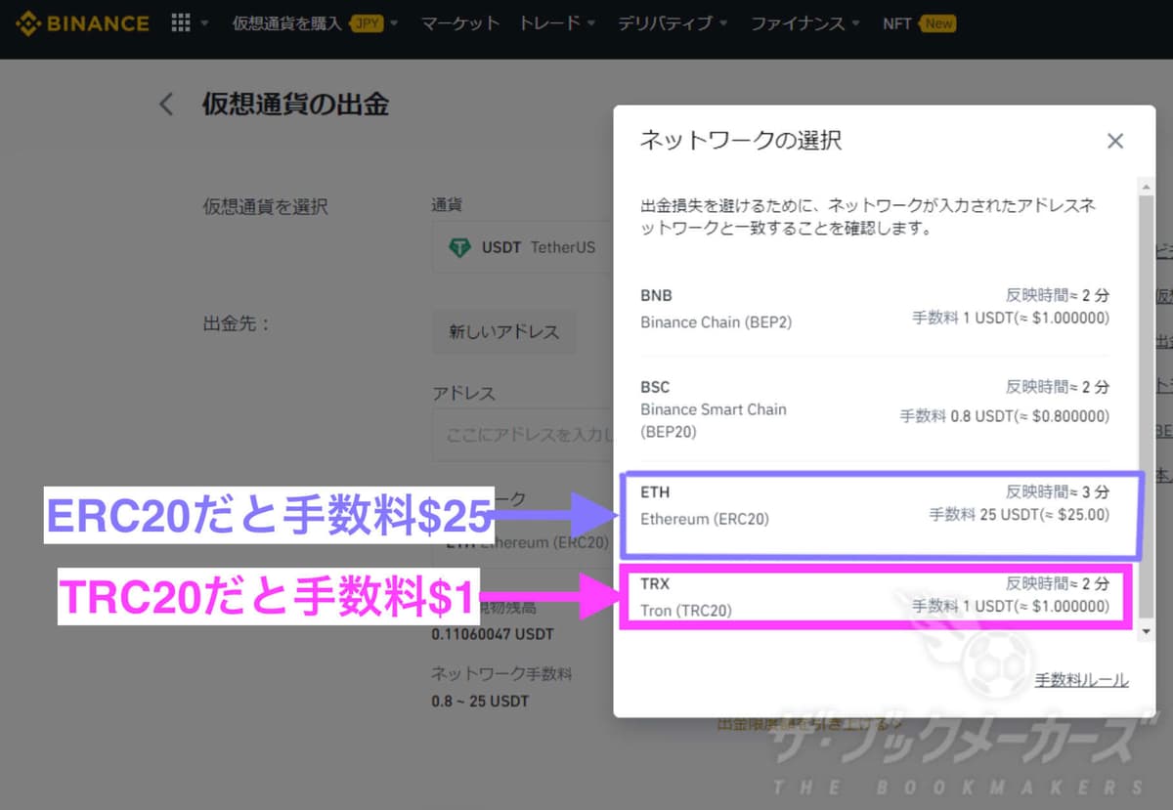Viewport: 1173px width, 810px height.
Task: Click the JPY badge in the top menu
Action: click(367, 23)
